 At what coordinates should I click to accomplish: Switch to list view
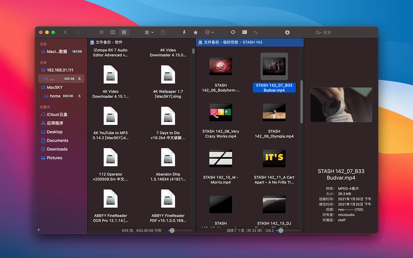pos(101,32)
